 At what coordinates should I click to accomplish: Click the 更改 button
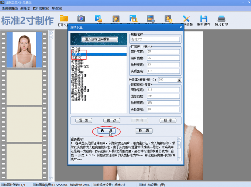point(111,120)
